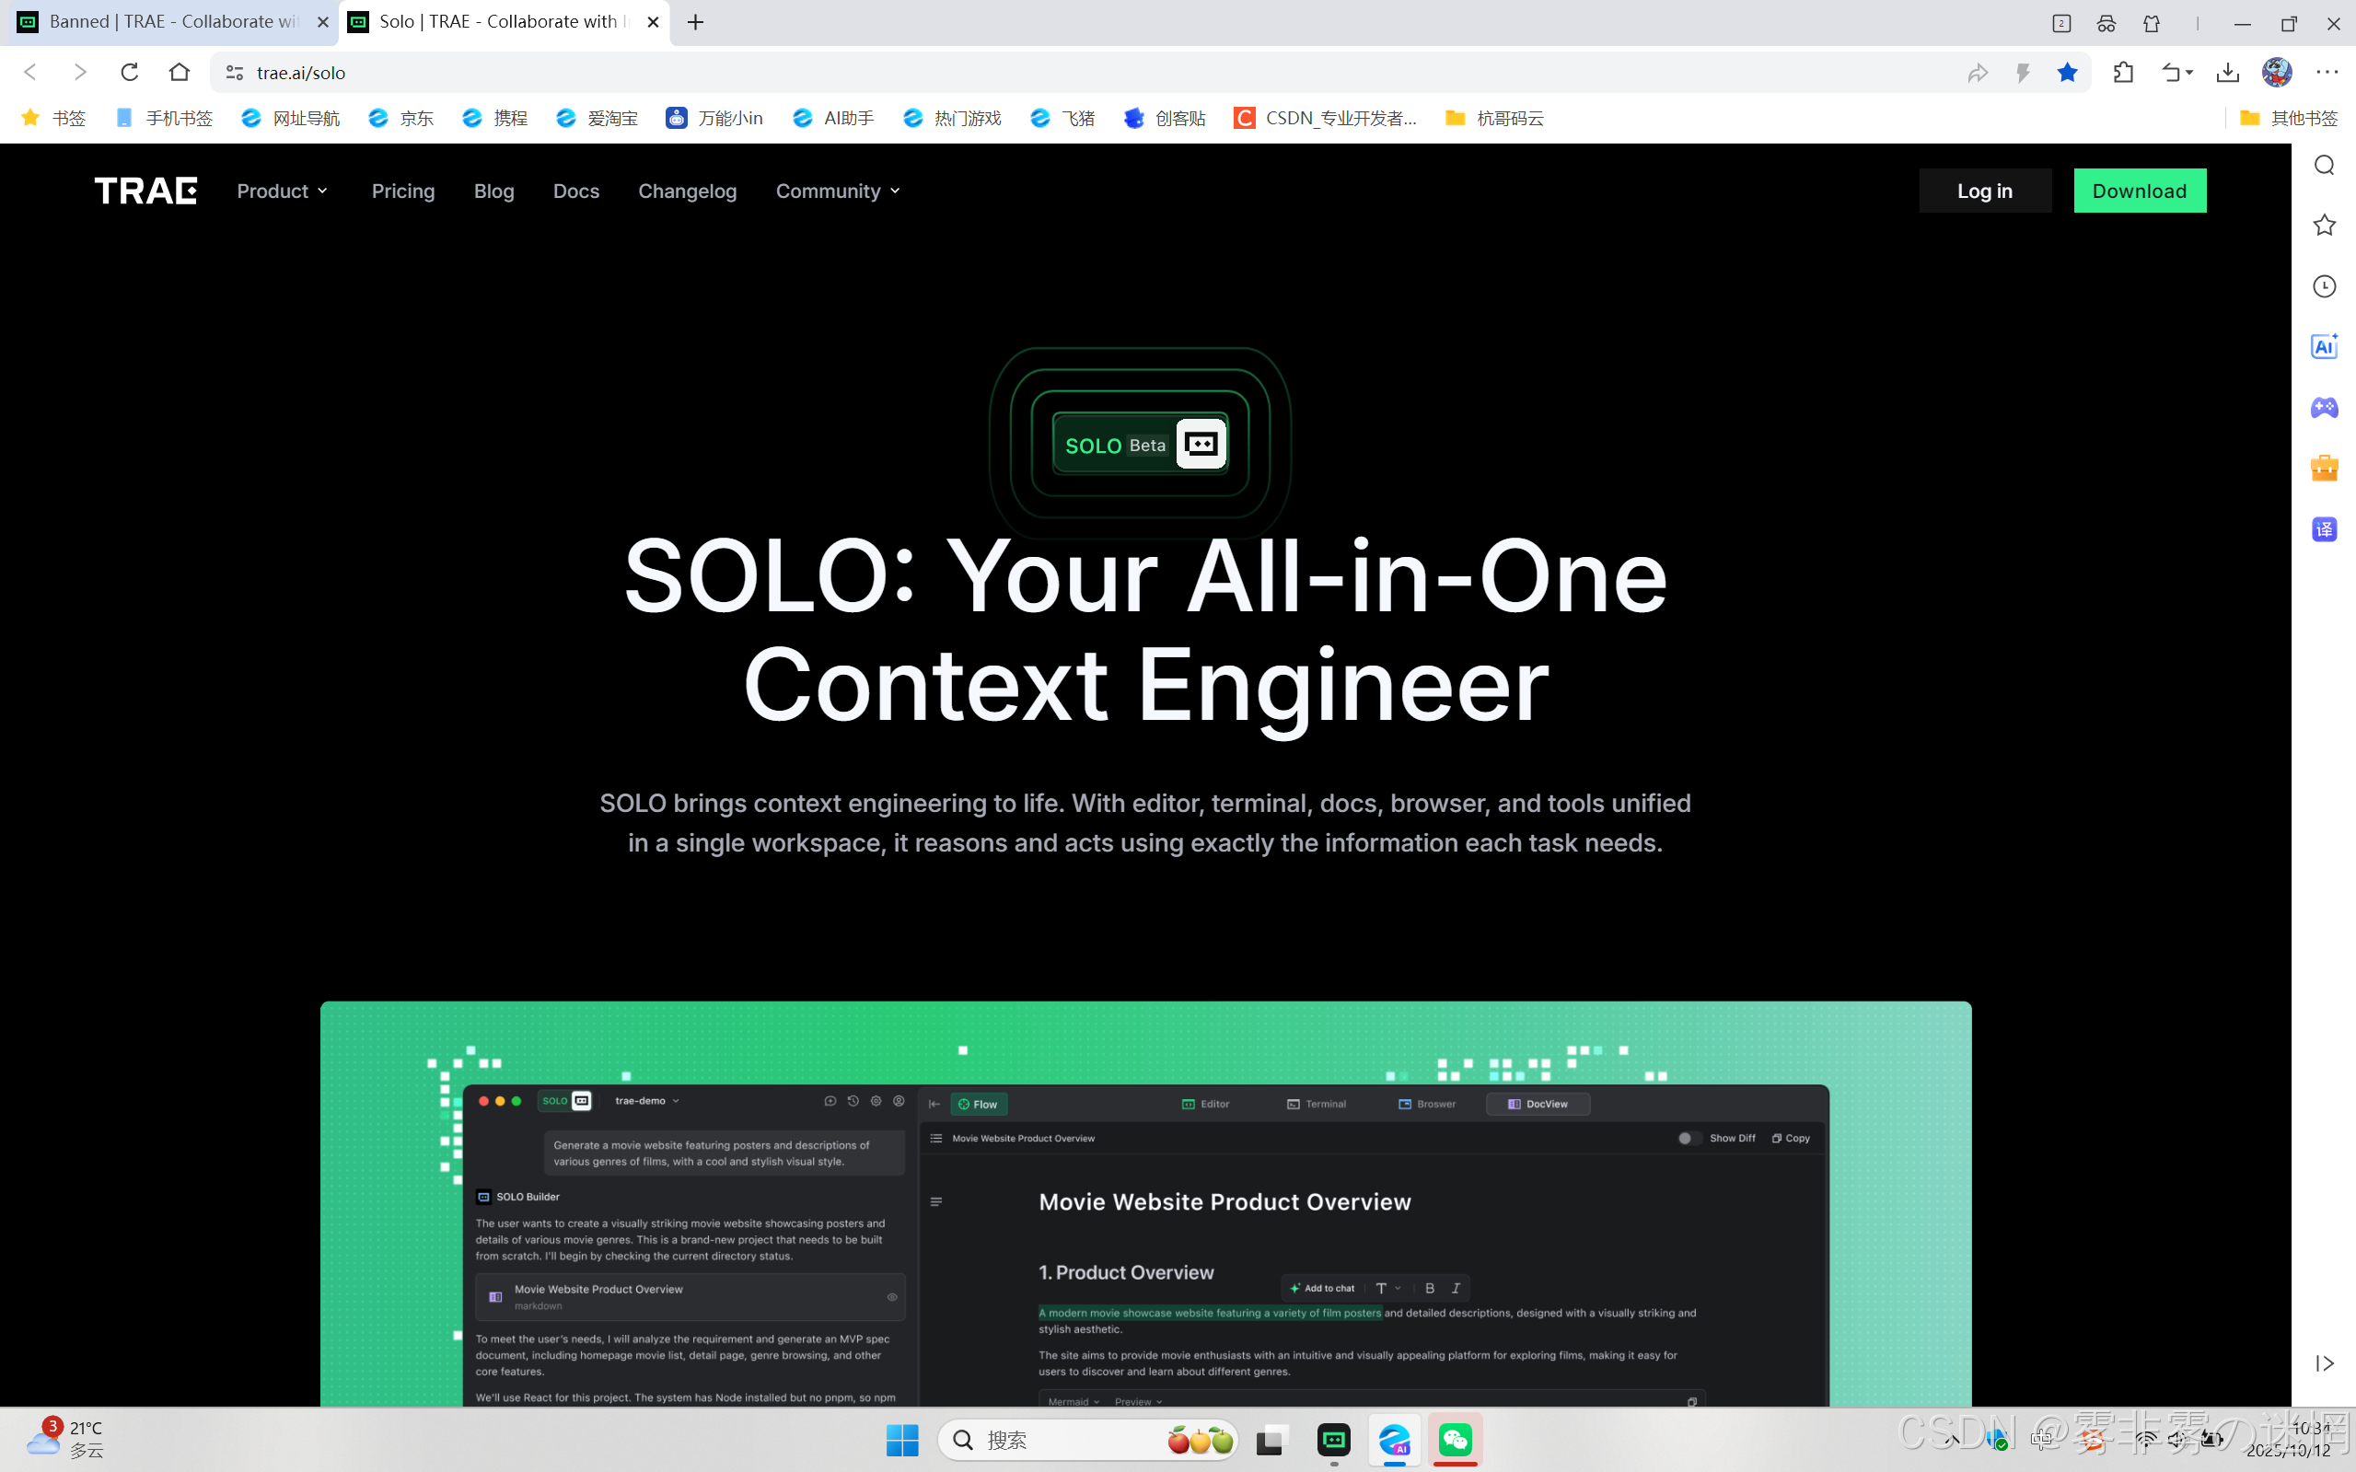Toggle the Show Diff switch
This screenshot has width=2356, height=1472.
pos(1689,1138)
